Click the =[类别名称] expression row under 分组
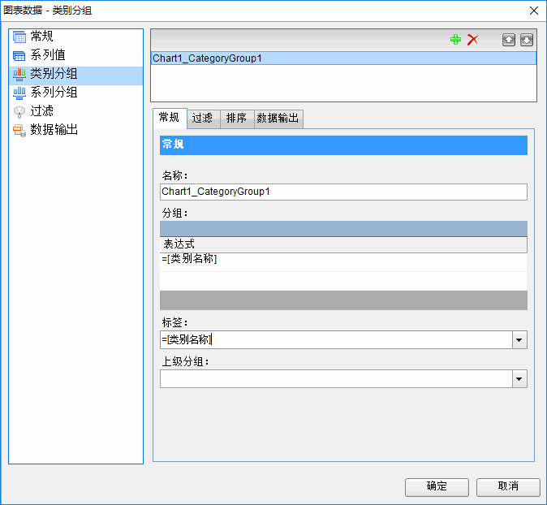This screenshot has height=505, width=547. 343,260
